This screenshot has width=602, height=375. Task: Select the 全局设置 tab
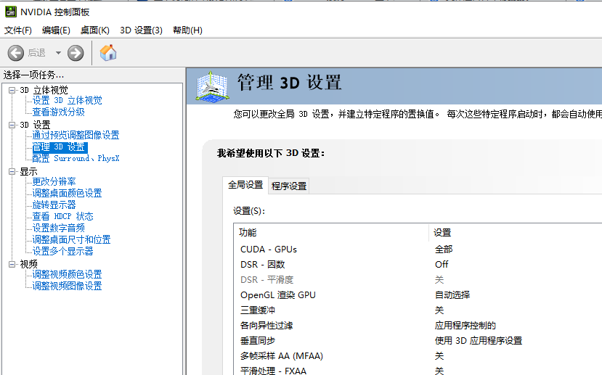click(245, 186)
